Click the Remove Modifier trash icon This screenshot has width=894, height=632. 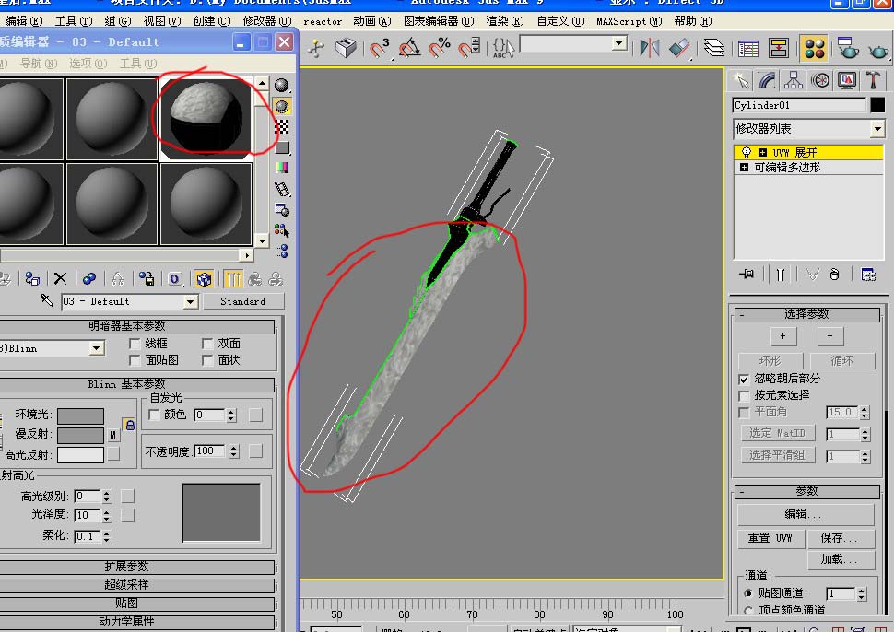[834, 275]
